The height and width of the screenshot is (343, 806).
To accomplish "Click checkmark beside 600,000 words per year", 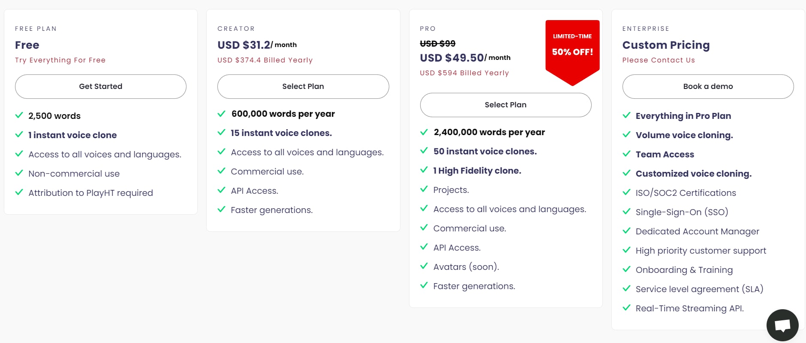I will click(x=222, y=113).
